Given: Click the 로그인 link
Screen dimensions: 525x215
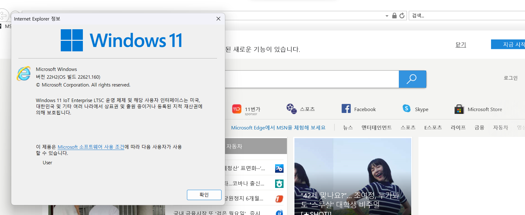Looking at the screenshot, I should pos(511,78).
